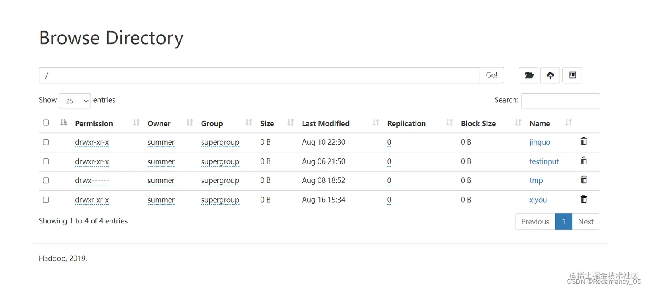Sort by Permission column arrows

136,122
